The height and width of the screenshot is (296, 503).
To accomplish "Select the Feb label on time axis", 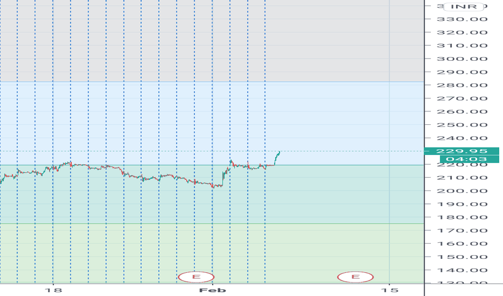I will [x=212, y=290].
